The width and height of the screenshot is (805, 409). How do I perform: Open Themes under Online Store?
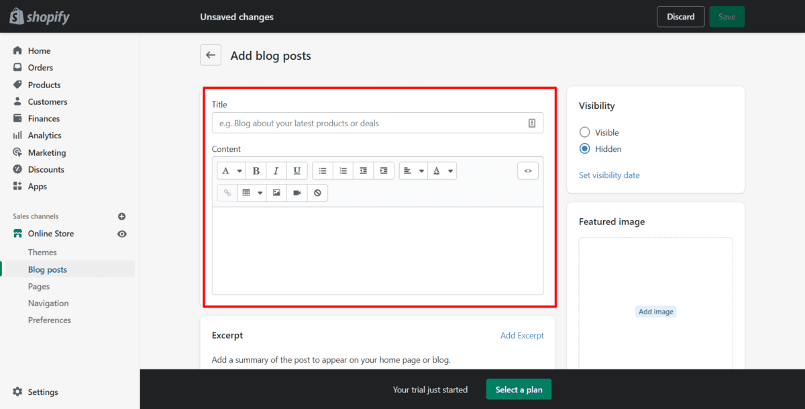point(42,252)
